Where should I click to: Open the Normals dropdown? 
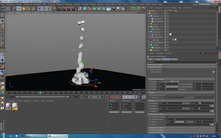175,81
